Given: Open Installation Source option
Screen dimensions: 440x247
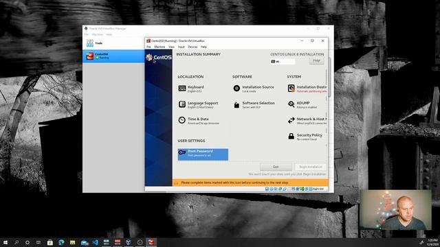Looking at the screenshot, I should (254, 89).
